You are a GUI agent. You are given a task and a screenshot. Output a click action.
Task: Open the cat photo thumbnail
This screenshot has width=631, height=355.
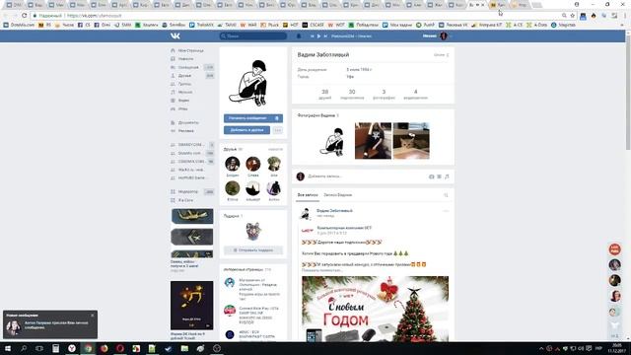point(411,141)
